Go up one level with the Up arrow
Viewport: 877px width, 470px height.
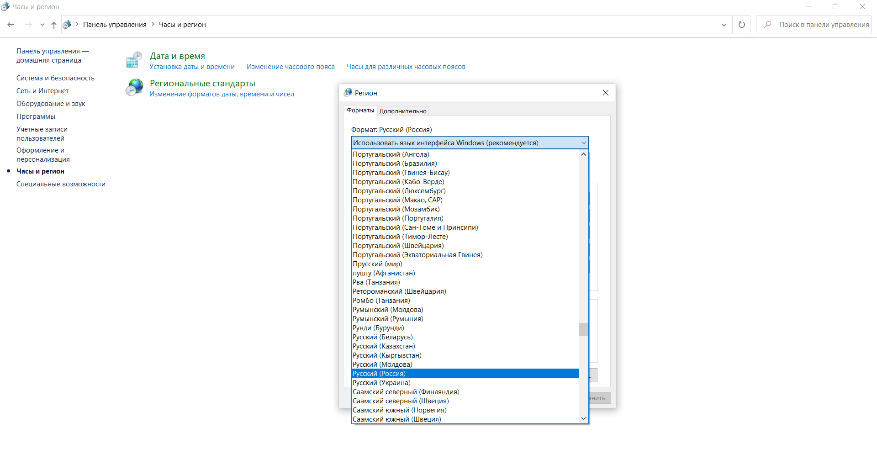click(x=54, y=25)
